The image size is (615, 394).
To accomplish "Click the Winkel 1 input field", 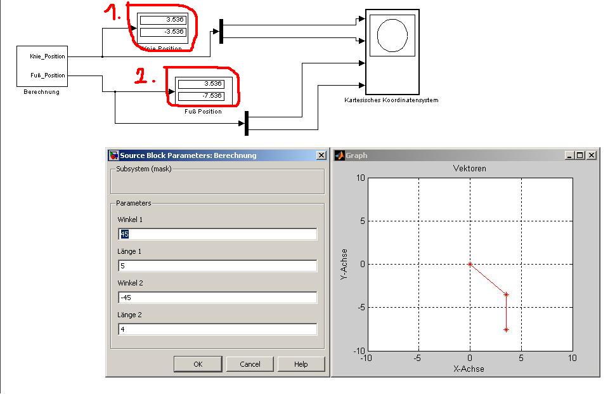I will click(x=217, y=234).
